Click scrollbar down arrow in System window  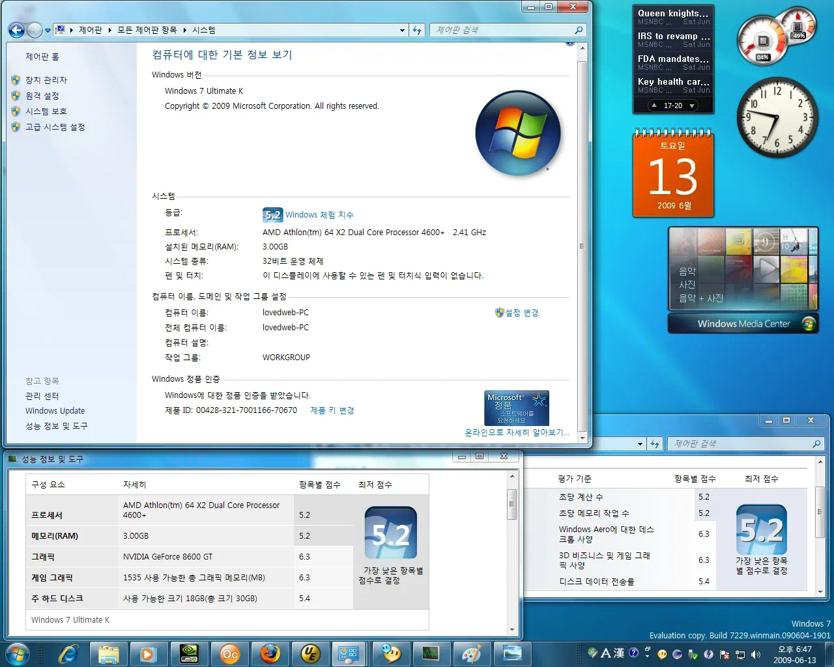(582, 438)
